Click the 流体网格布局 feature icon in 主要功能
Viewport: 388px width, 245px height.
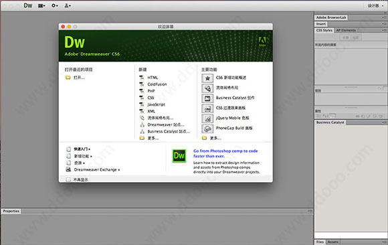207,88
